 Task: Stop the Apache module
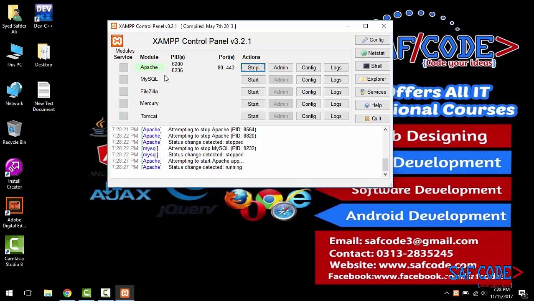tap(253, 68)
